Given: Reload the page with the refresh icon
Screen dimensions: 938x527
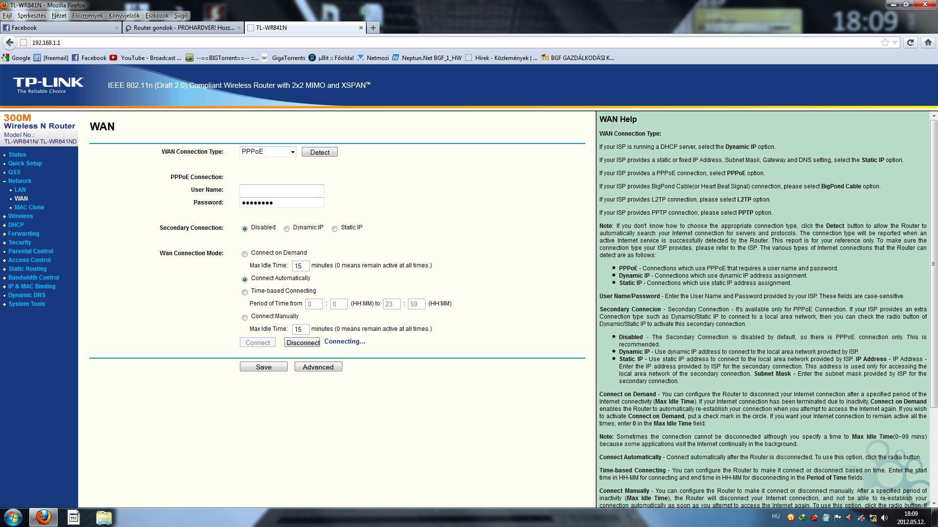Looking at the screenshot, I should point(910,42).
